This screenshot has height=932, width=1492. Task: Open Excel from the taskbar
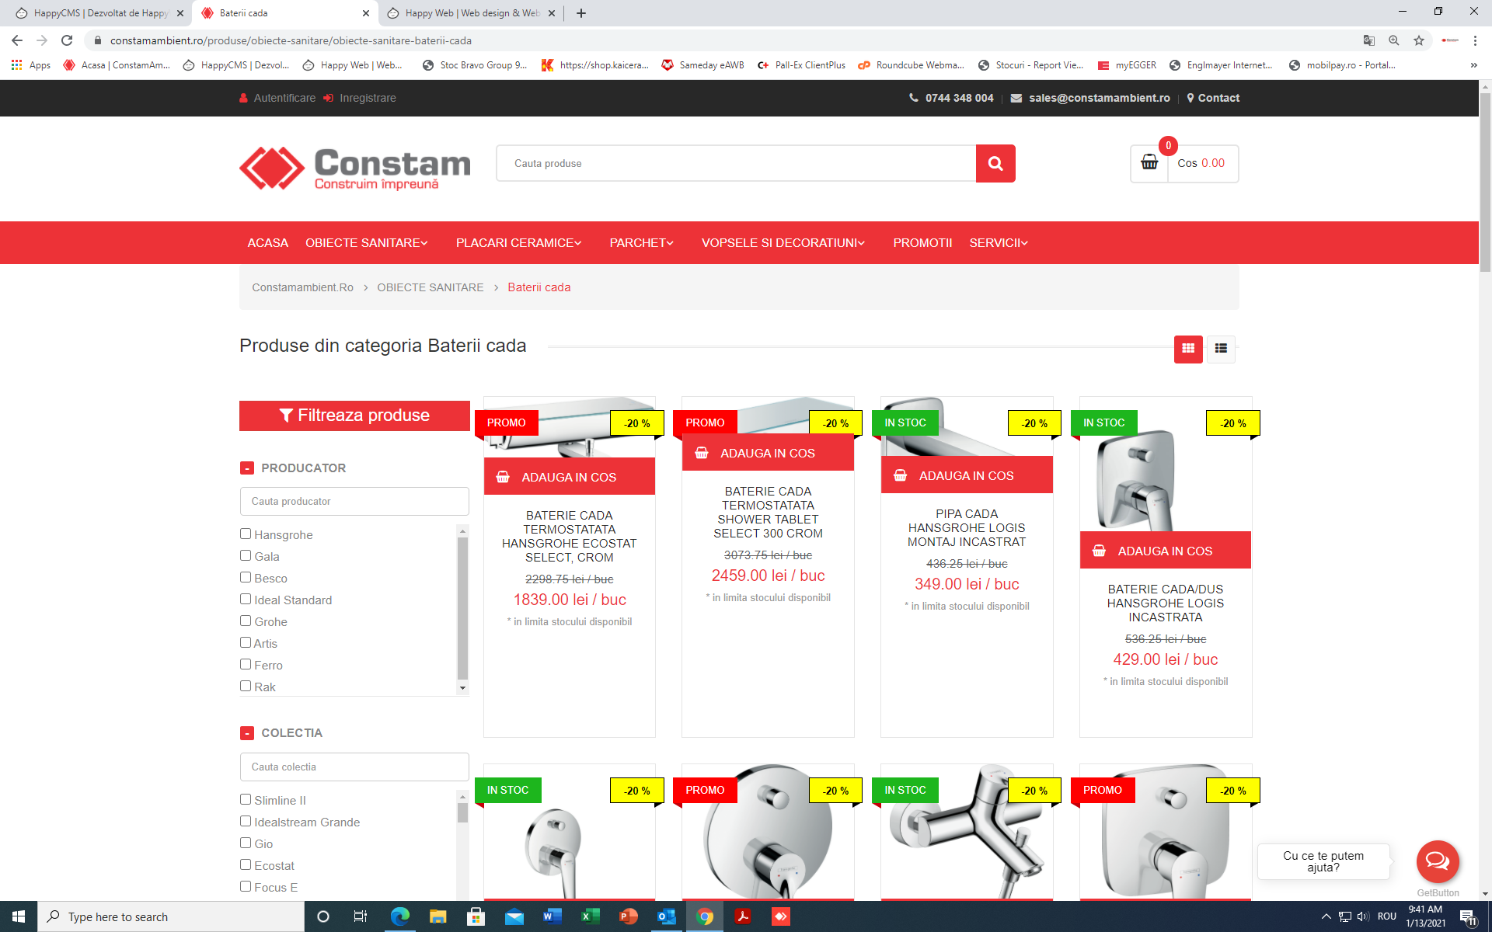pyautogui.click(x=590, y=916)
